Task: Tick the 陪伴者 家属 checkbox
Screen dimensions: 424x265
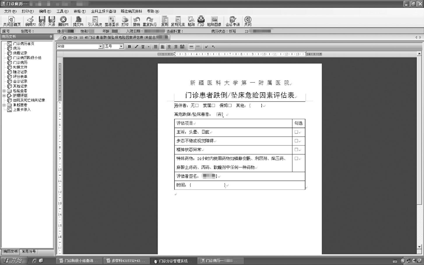Action: [x=213, y=106]
